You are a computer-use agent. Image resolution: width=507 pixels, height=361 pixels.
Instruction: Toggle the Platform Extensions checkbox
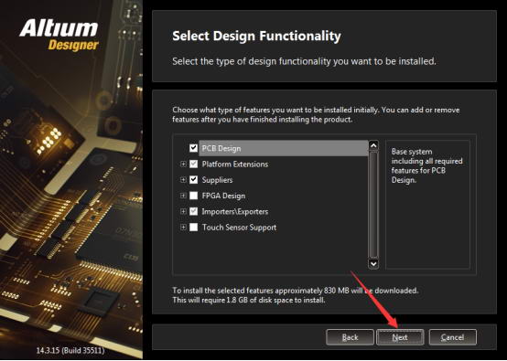[193, 164]
